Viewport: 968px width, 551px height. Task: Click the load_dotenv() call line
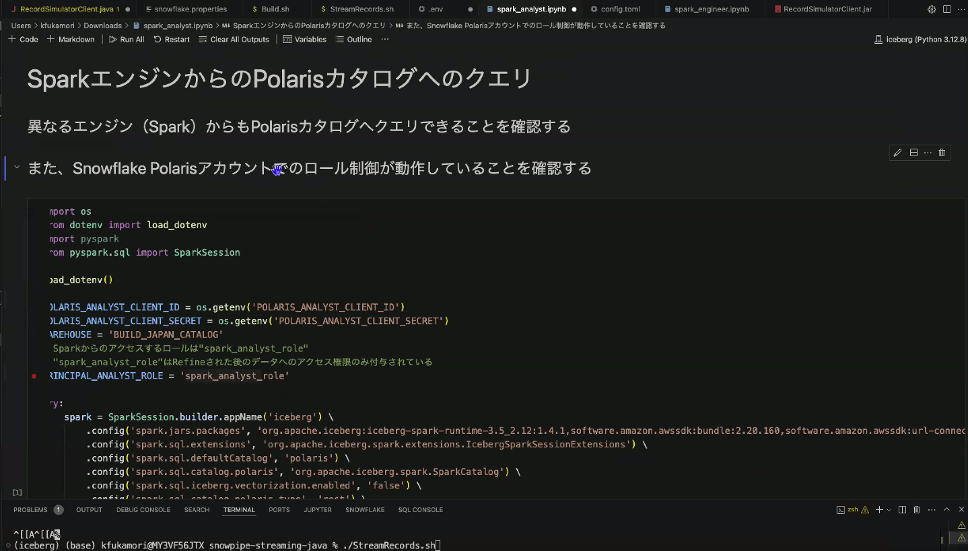(x=81, y=280)
